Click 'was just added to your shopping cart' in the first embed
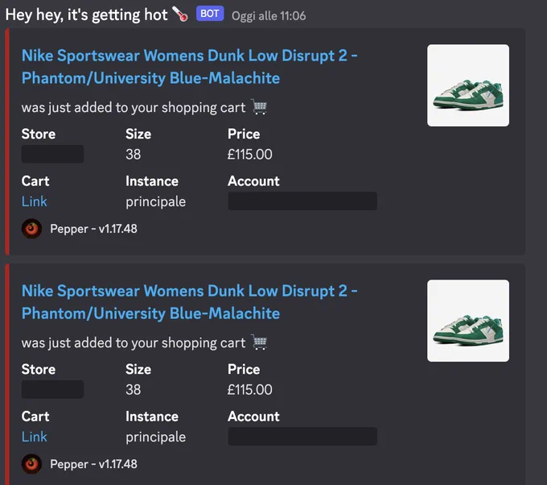The height and width of the screenshot is (485, 547). click(x=134, y=108)
